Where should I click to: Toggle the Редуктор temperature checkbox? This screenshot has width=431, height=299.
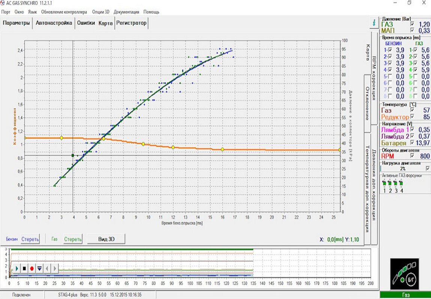(x=412, y=117)
